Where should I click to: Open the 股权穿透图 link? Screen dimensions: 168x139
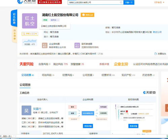pos(87,44)
